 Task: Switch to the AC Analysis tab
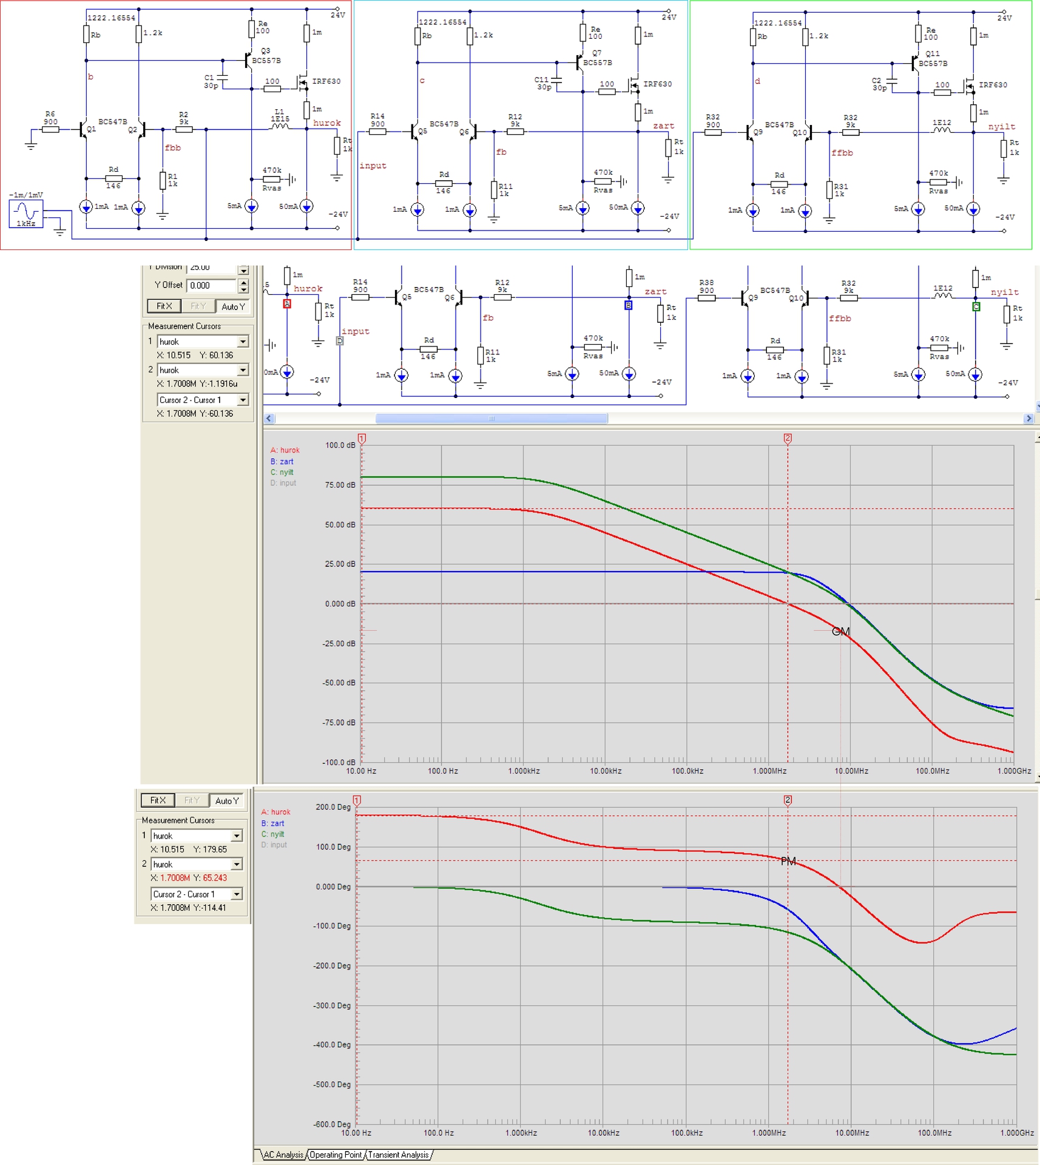click(283, 1155)
